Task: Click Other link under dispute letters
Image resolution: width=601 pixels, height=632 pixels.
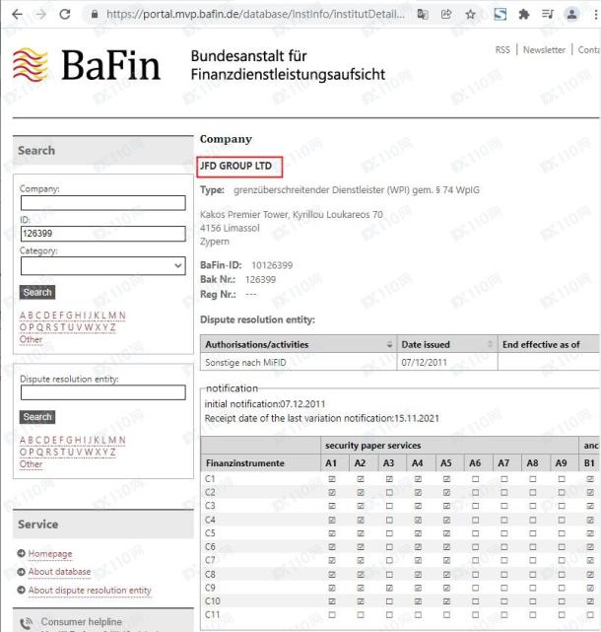Action: tap(31, 464)
